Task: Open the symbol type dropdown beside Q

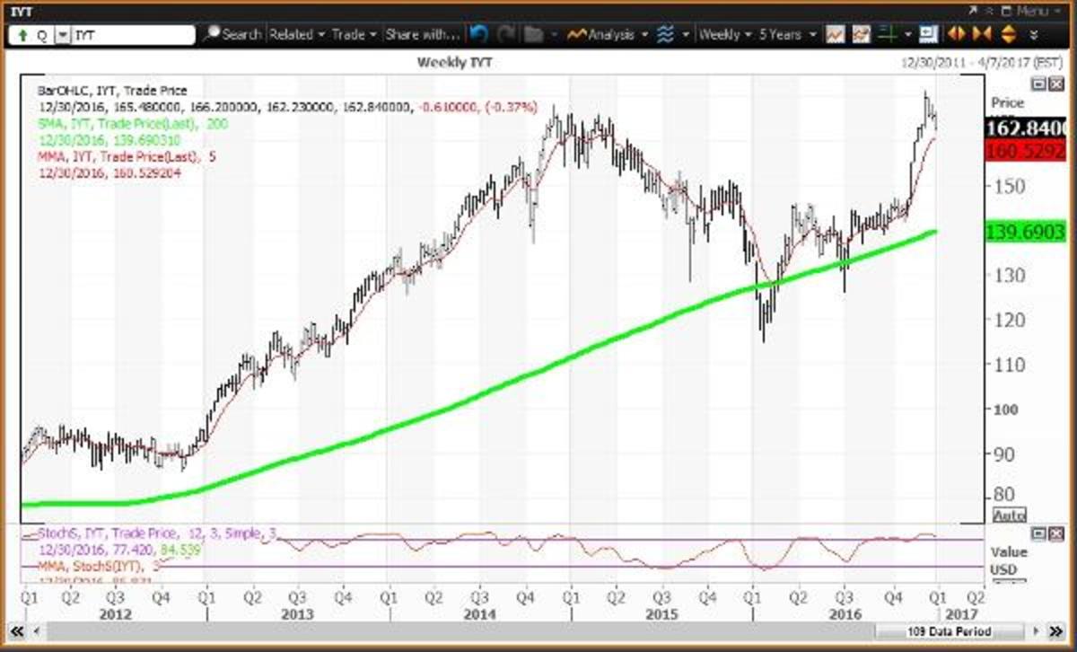Action: (63, 35)
